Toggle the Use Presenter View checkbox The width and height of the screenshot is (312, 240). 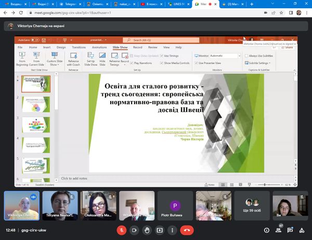click(196, 62)
